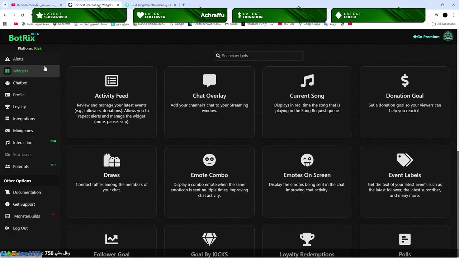The height and width of the screenshot is (258, 459).
Task: Open the Minecraft bookmark
Action: (62, 24)
